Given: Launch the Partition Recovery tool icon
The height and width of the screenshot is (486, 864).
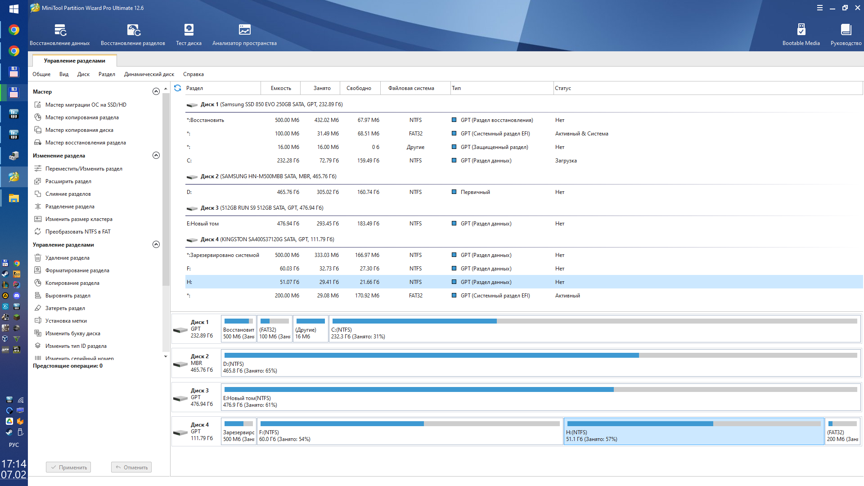Looking at the screenshot, I should pos(133,30).
